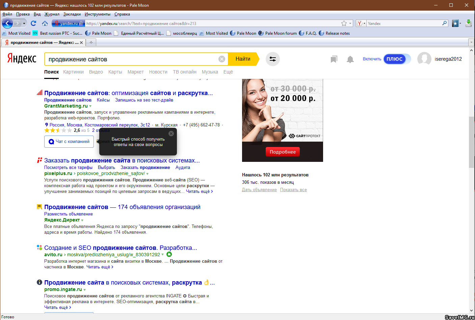Image resolution: width=475 pixels, height=320 pixels.
Task: Switch to the Видео tab
Action: point(96,72)
